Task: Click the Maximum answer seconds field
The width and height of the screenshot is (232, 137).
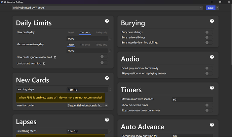Action: (x=192, y=99)
